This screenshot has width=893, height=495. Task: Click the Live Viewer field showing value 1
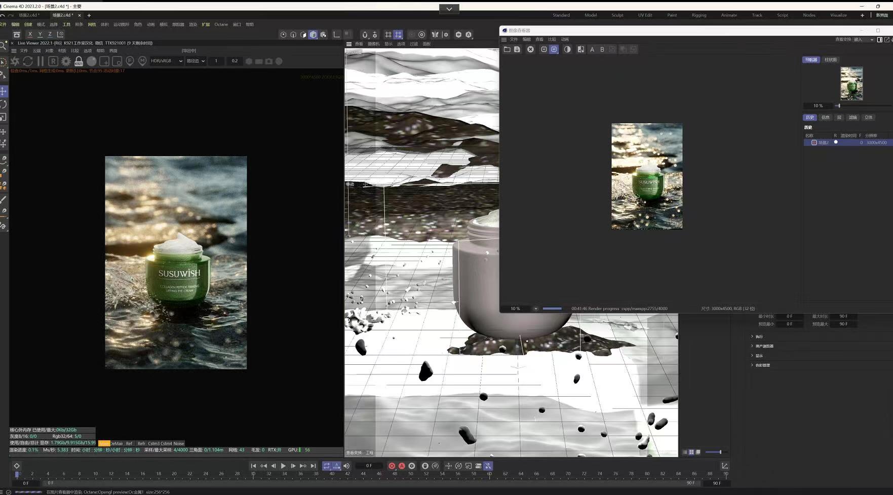coord(216,61)
